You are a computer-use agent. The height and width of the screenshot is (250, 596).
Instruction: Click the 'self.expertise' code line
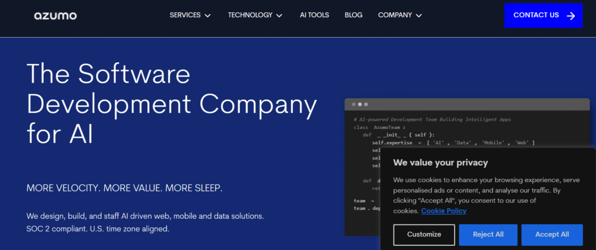pos(453,142)
